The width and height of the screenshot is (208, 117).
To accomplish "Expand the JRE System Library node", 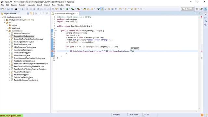I will [5, 20].
